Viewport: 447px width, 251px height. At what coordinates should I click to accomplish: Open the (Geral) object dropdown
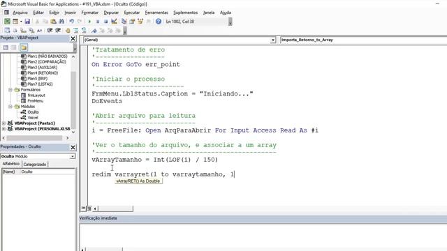pyautogui.click(x=273, y=40)
